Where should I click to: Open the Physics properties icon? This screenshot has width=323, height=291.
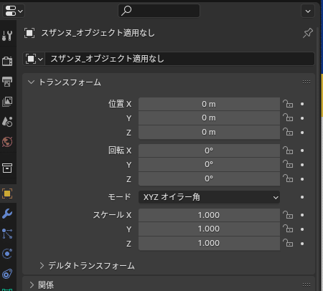coord(7,254)
